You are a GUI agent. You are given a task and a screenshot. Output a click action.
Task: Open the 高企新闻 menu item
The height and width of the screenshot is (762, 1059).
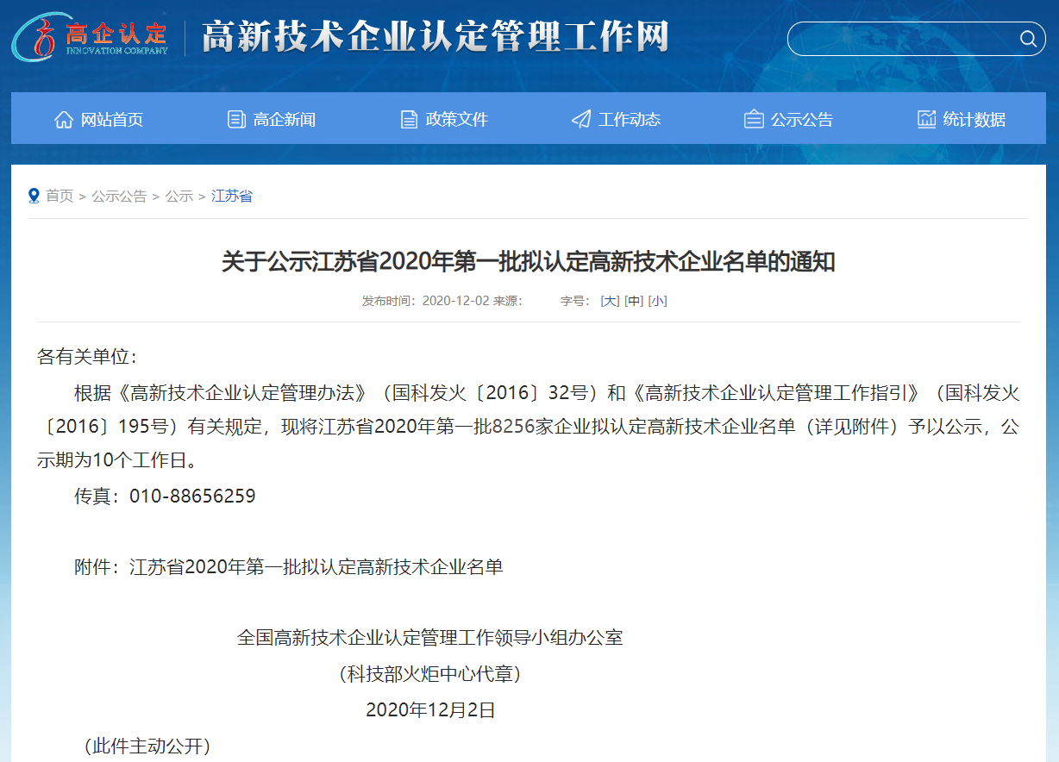pyautogui.click(x=285, y=120)
